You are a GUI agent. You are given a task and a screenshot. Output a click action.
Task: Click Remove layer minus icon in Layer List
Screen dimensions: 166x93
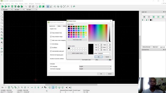(158, 17)
